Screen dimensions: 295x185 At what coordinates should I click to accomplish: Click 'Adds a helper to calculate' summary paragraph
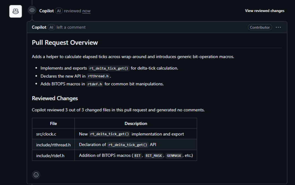pos(133,56)
